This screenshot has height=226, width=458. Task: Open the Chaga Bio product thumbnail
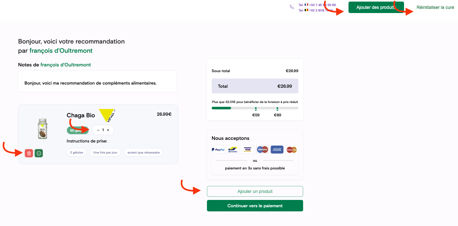point(42,129)
